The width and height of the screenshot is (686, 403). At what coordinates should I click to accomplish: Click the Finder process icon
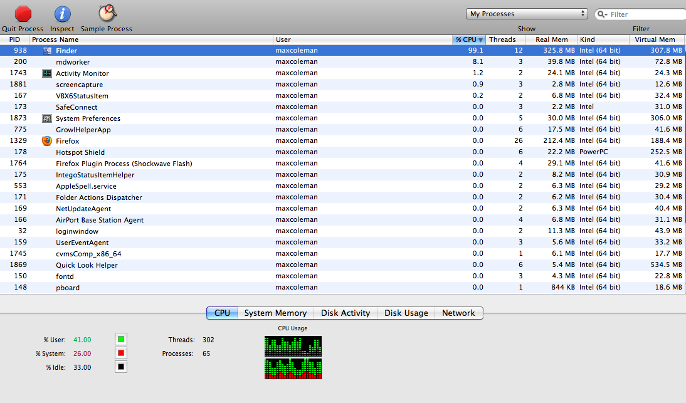pyautogui.click(x=47, y=51)
